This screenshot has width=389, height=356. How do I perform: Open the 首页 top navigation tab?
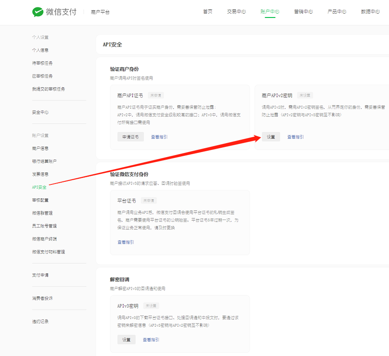(208, 11)
